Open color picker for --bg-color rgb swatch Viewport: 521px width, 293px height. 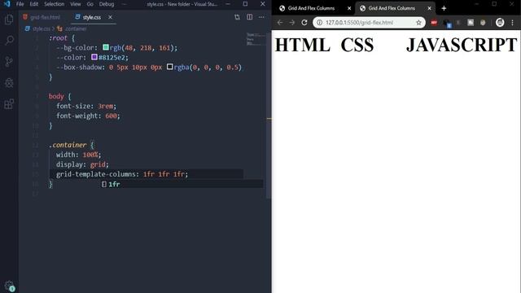tap(106, 47)
